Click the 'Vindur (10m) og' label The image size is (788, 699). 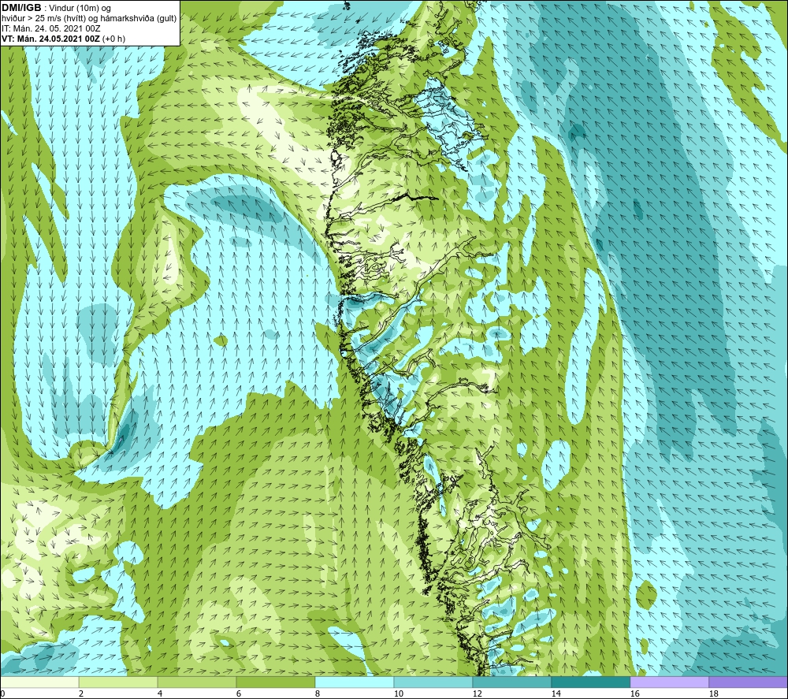80,8
